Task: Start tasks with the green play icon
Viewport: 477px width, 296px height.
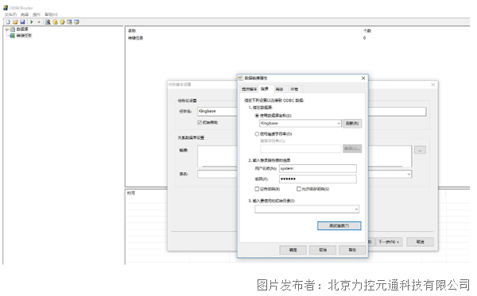Action: pos(32,22)
